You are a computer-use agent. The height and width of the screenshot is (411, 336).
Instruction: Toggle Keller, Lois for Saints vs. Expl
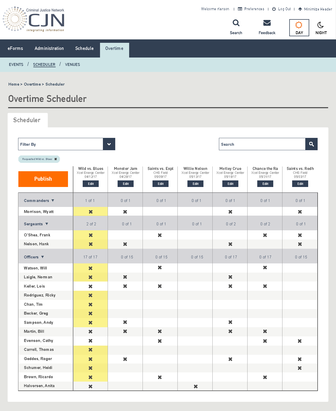click(160, 286)
